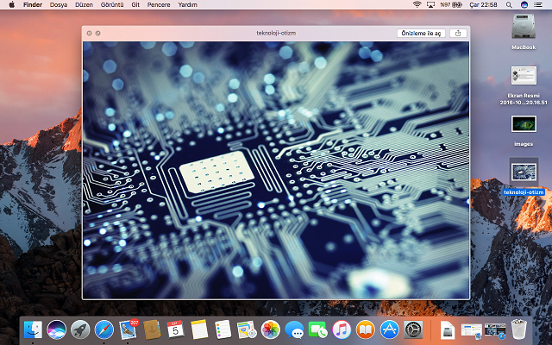Open the Pencere menu
552x345 pixels.
pyautogui.click(x=159, y=4)
